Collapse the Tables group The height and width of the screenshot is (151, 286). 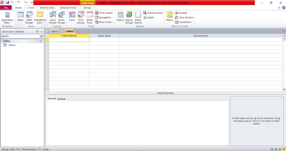[x=40, y=41]
